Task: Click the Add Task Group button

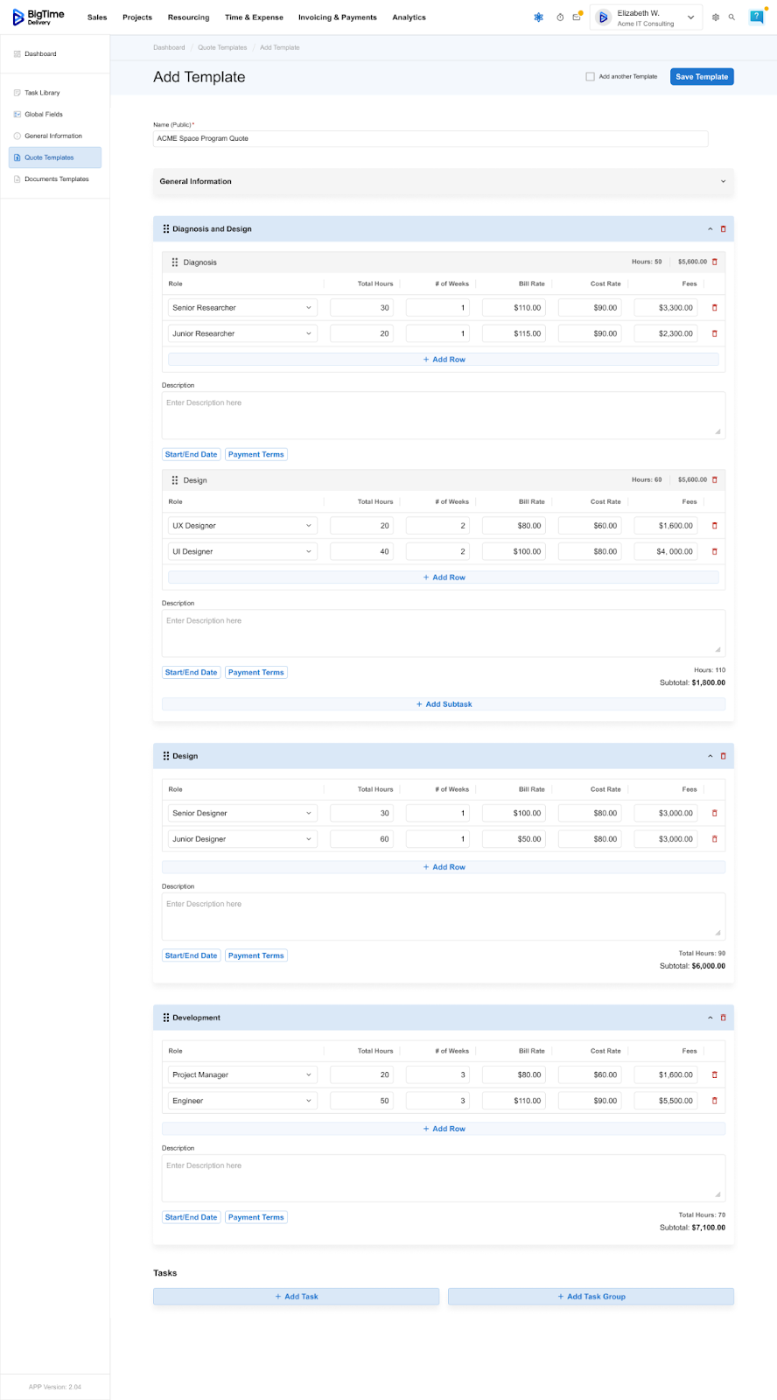Action: (591, 1297)
